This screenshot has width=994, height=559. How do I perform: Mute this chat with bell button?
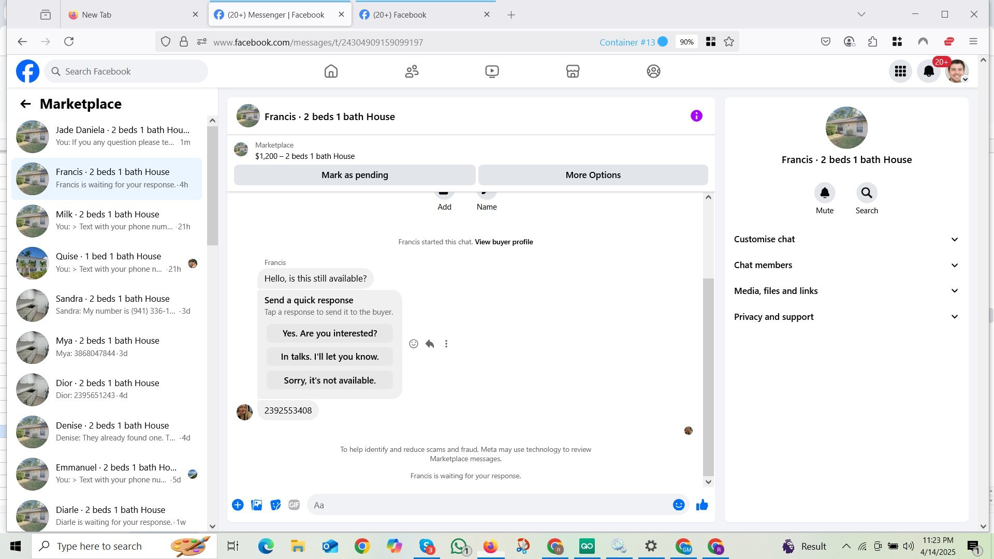tap(824, 193)
